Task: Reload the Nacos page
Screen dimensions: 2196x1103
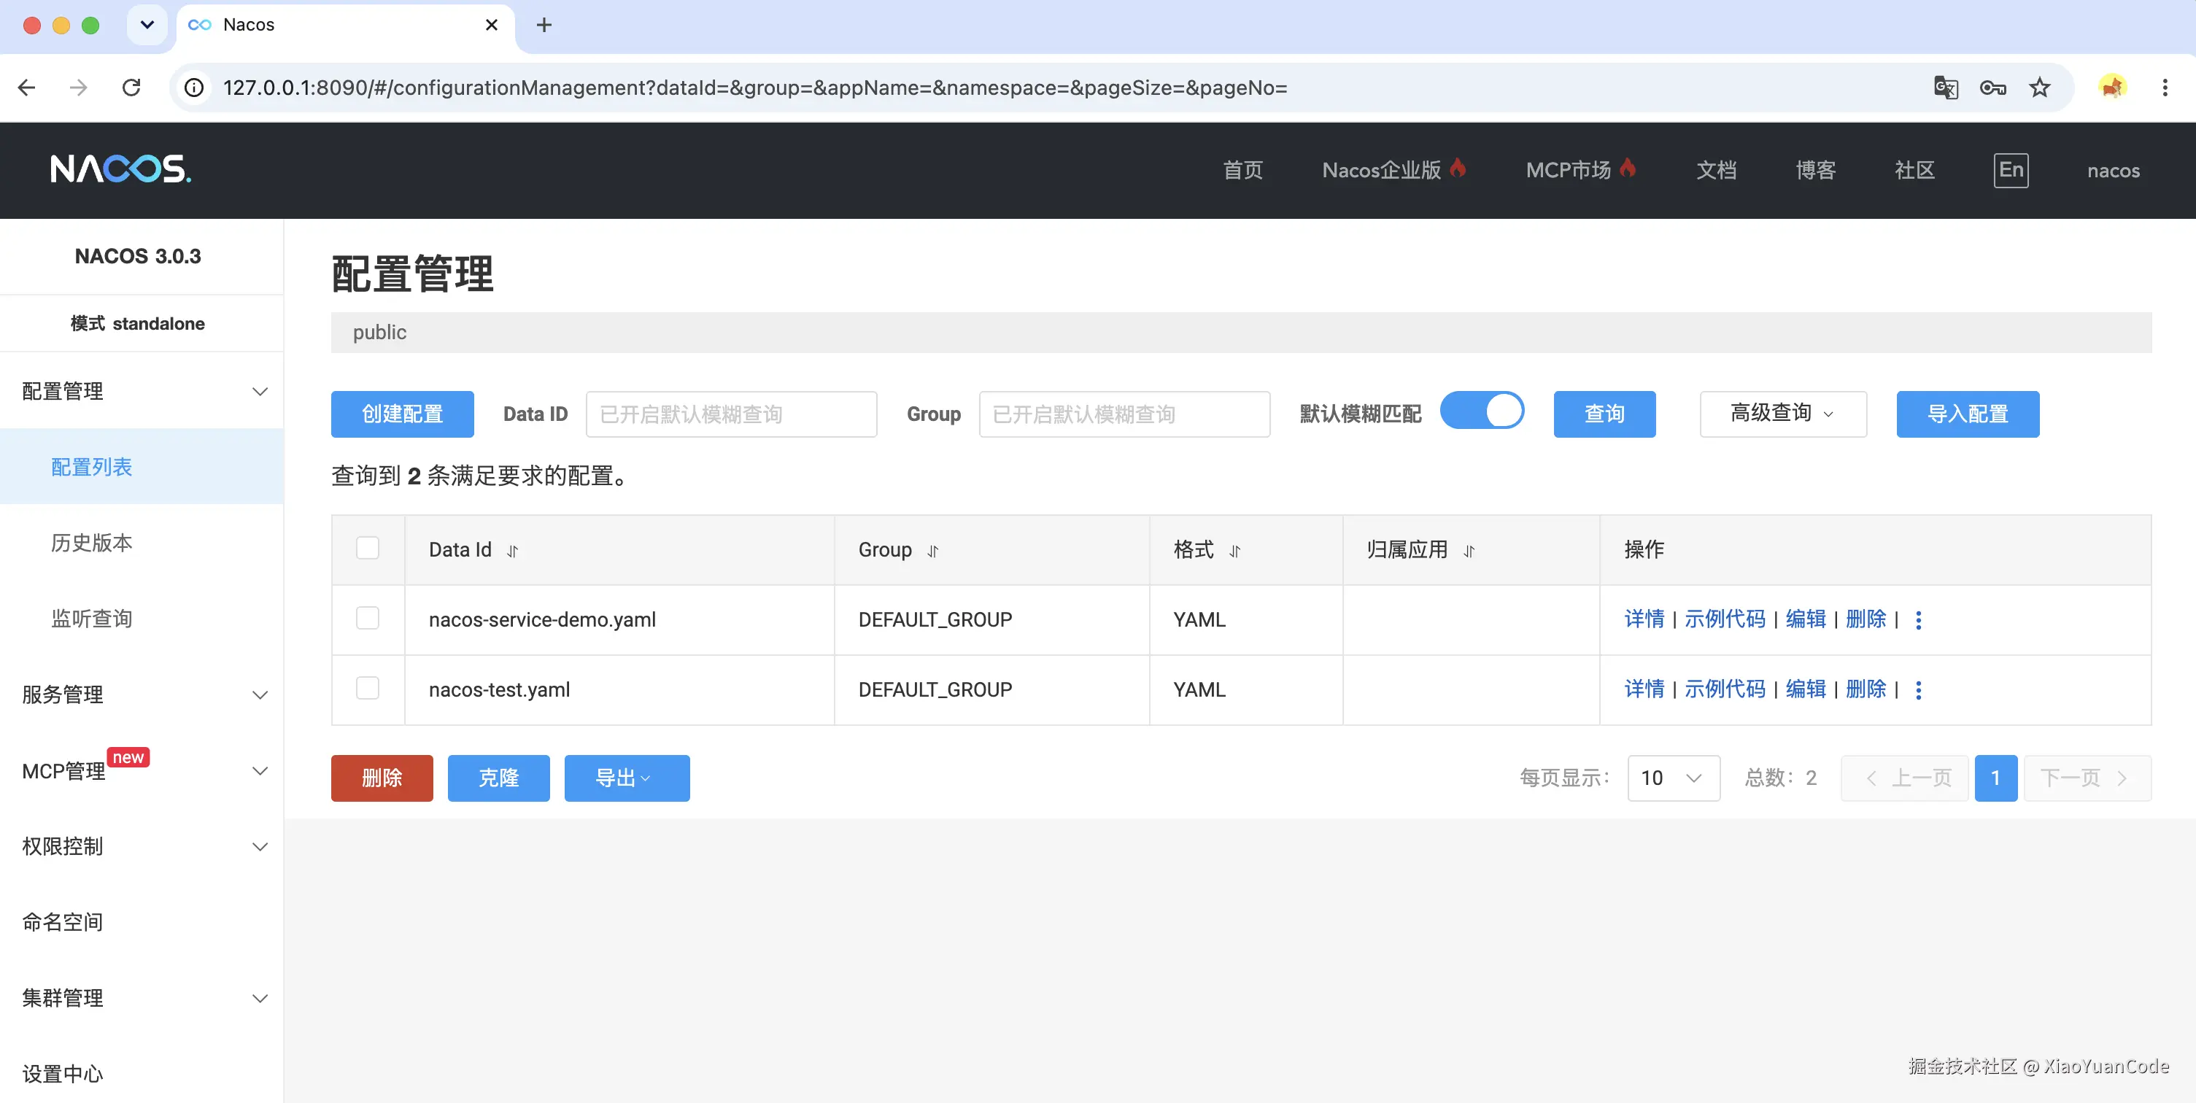Action: point(131,88)
